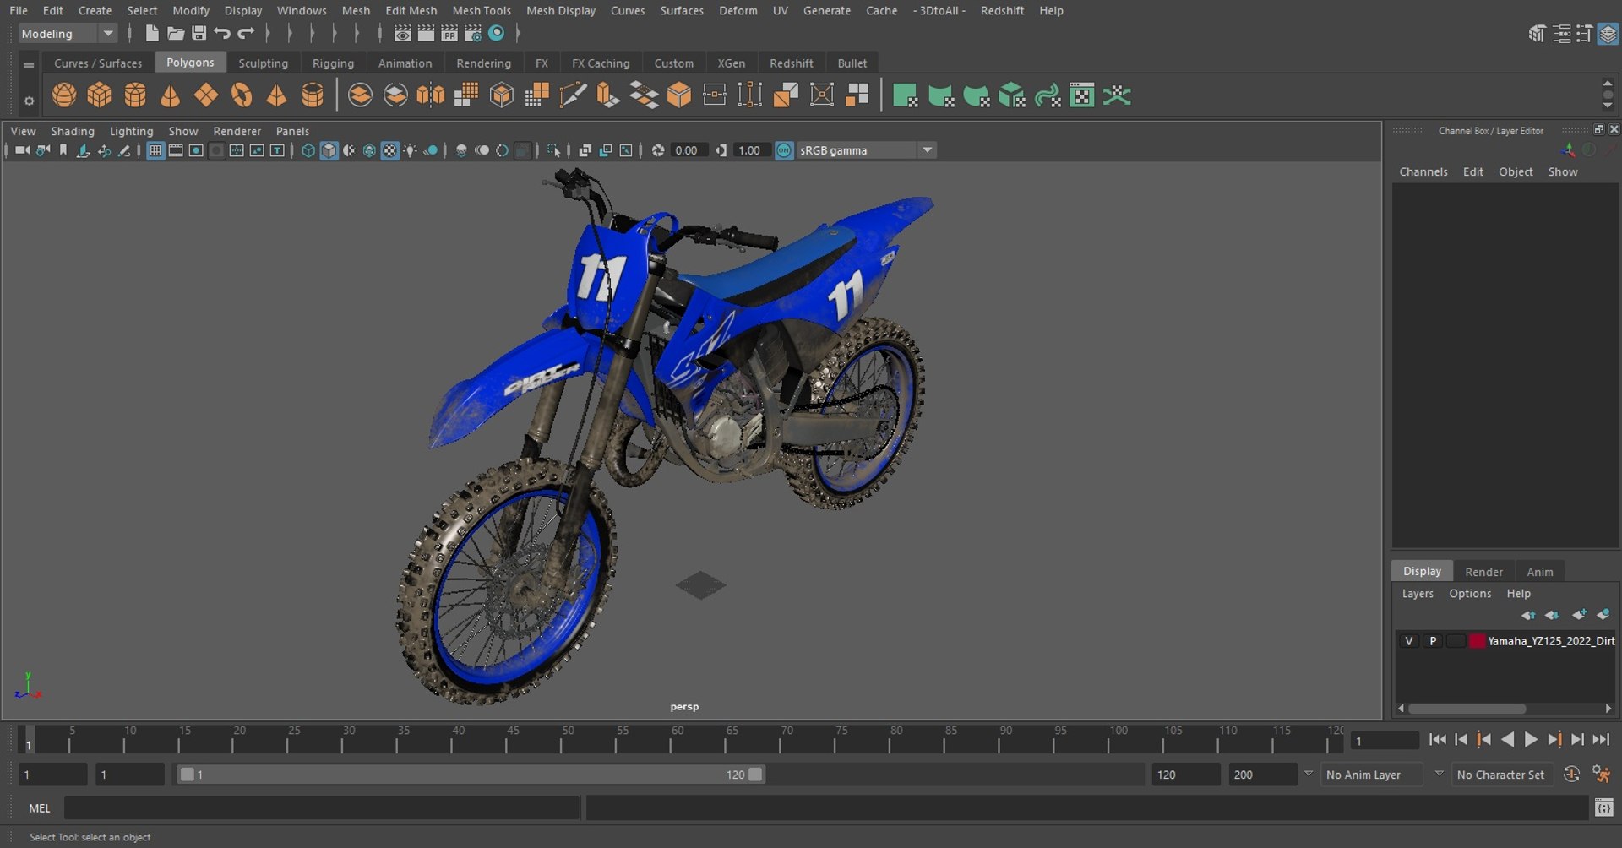Click the Layer Editor horizontal scrollbar

coord(1467,709)
